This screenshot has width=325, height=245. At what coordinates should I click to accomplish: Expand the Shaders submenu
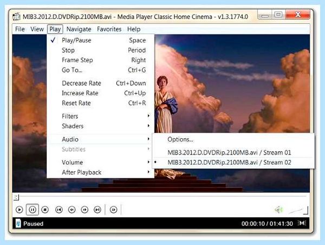(x=101, y=126)
